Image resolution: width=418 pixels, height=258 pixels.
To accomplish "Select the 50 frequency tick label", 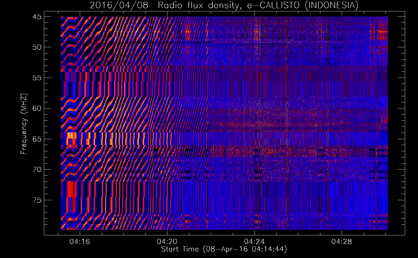I will 37,47.
